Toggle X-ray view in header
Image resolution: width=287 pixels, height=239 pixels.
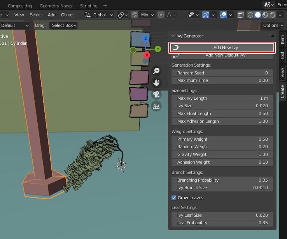tap(241, 15)
